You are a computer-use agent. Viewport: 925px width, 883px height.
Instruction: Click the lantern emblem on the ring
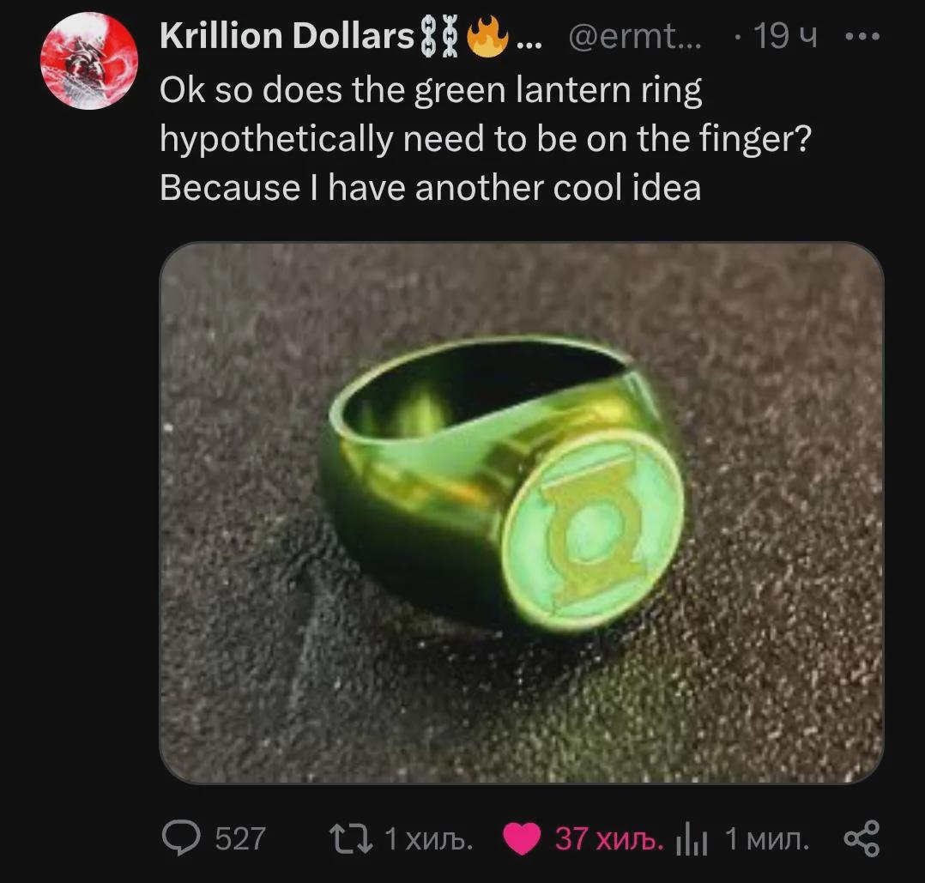593,530
